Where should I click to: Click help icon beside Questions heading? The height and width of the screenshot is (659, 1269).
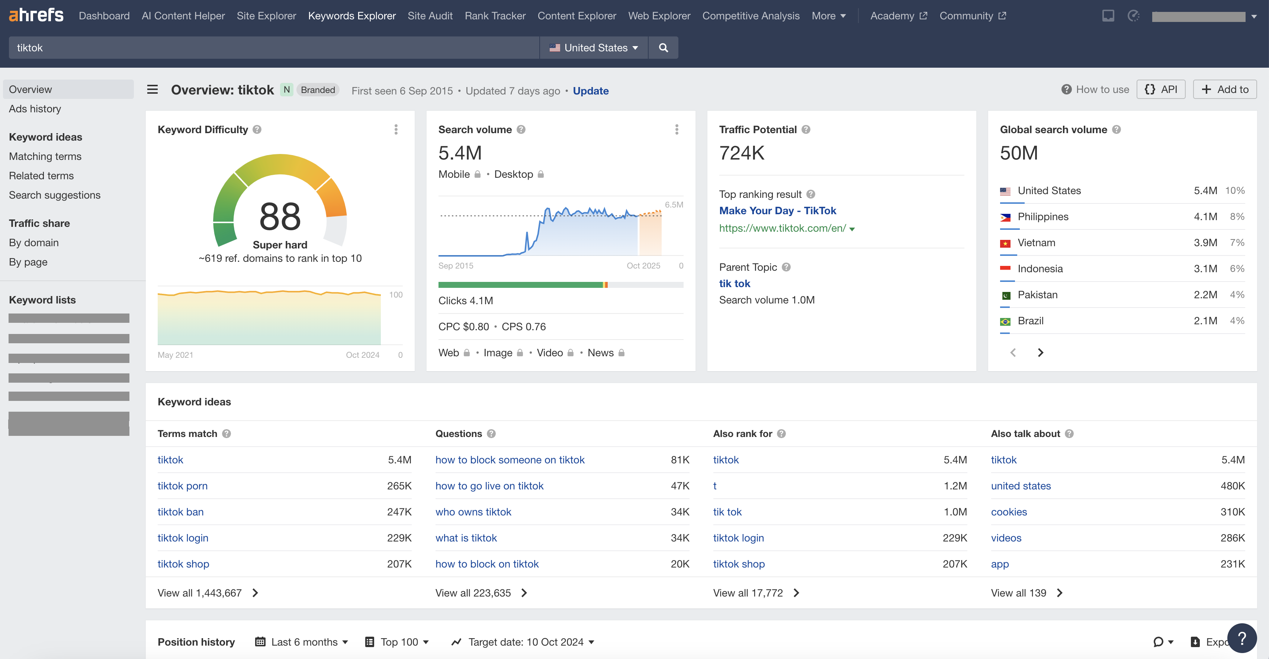[x=491, y=433]
